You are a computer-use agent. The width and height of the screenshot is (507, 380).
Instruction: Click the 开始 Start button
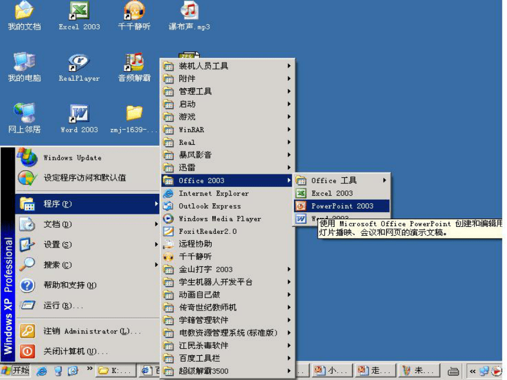(15, 371)
